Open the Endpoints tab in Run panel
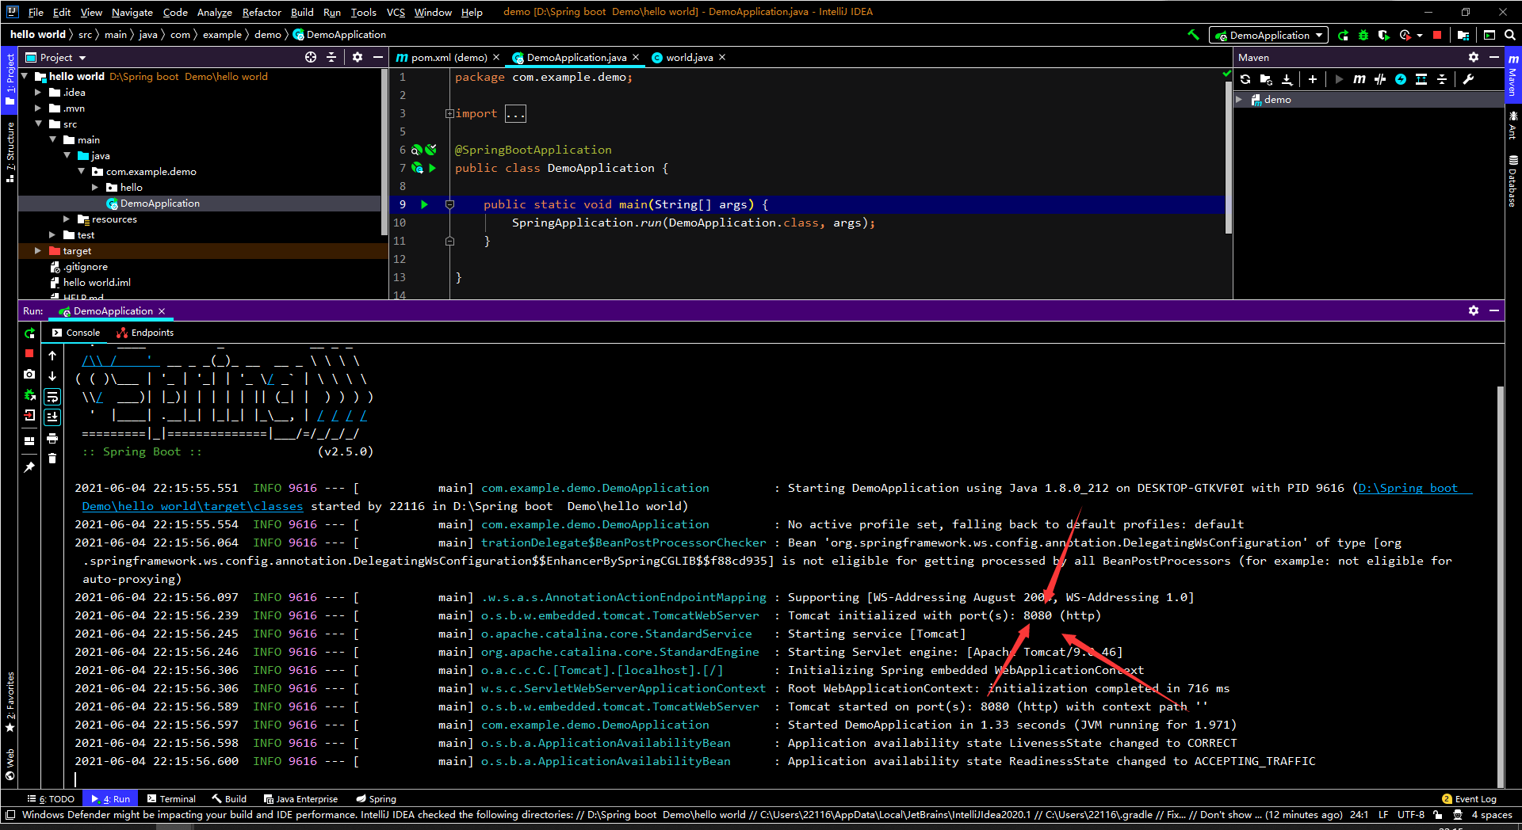The height and width of the screenshot is (830, 1522). [145, 333]
